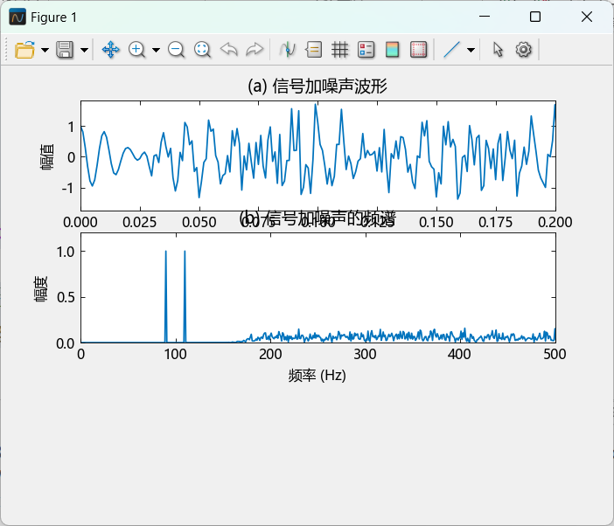The width and height of the screenshot is (614, 526).
Task: Click the Figure 1 window icon
Action: [17, 17]
